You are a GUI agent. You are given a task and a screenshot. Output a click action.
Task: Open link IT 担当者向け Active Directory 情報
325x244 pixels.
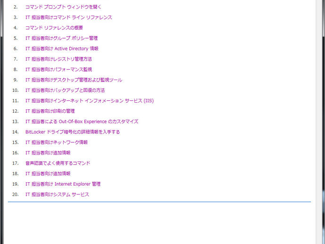62,49
